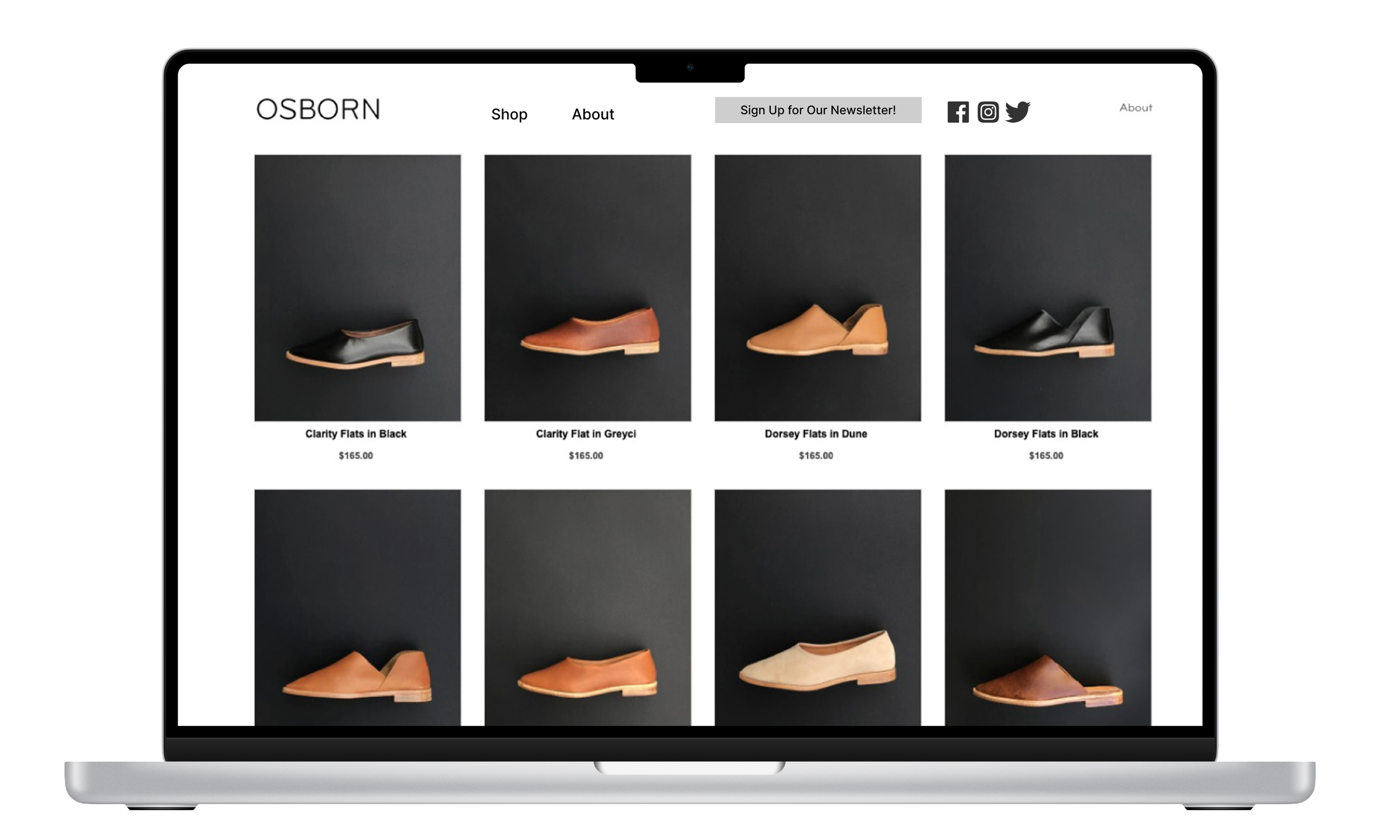Select the cream suede flat thumbnail
The height and width of the screenshot is (832, 1397).
818,608
